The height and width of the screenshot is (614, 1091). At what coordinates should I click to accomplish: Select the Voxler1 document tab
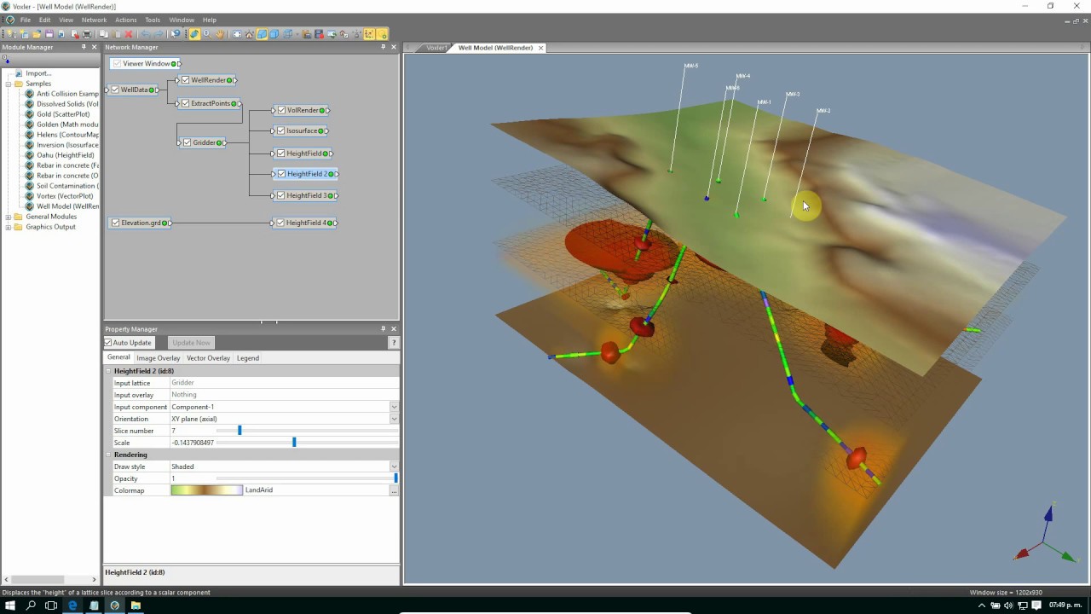click(x=436, y=48)
